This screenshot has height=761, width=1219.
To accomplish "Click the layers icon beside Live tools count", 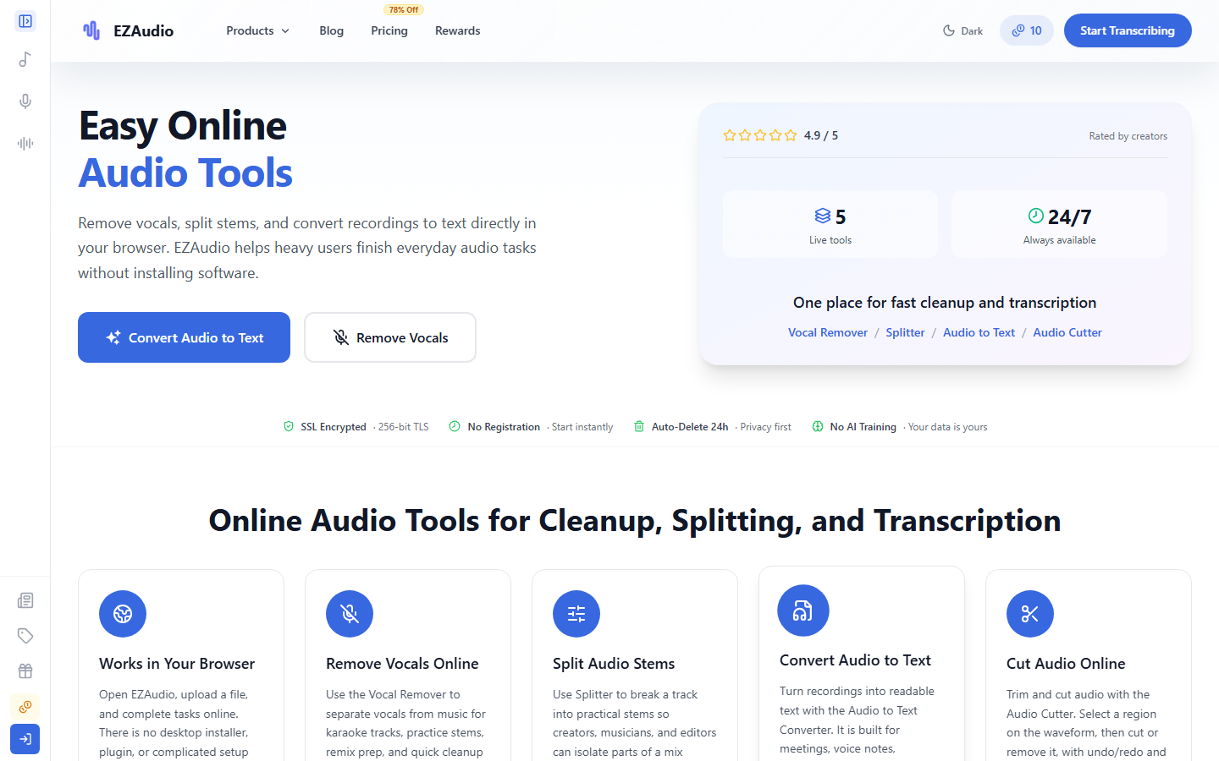I will click(822, 216).
